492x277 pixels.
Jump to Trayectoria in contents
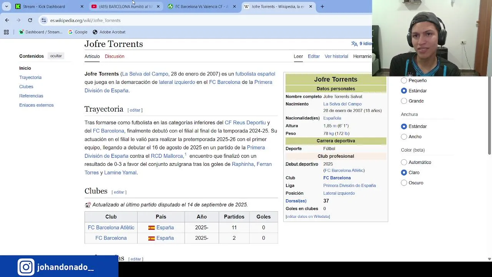[x=30, y=77]
